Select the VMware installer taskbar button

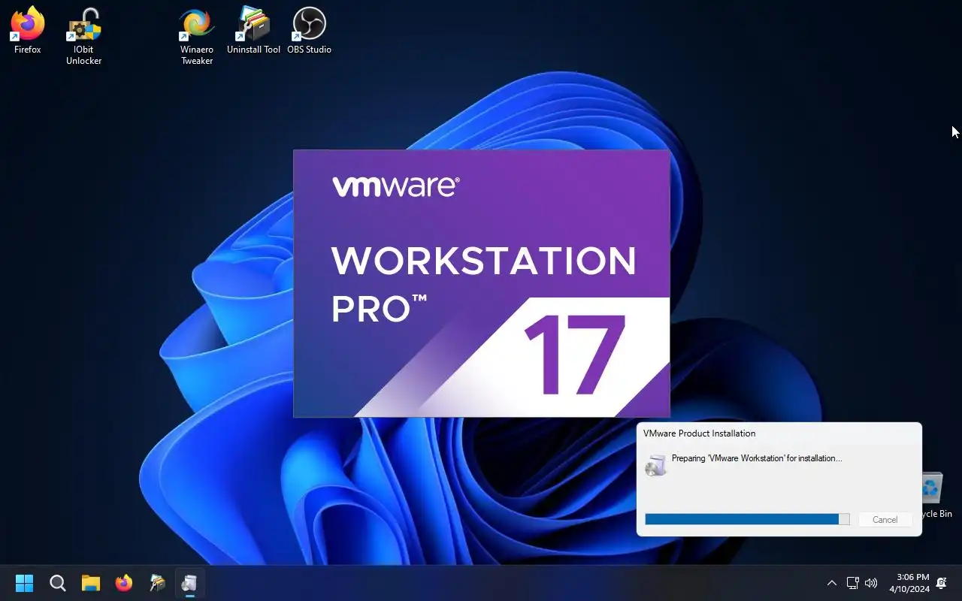(x=190, y=583)
